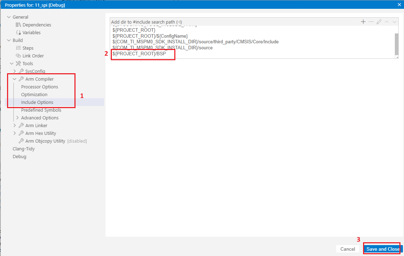Click the edit path pencil icon
This screenshot has width=404, height=256.
click(379, 22)
